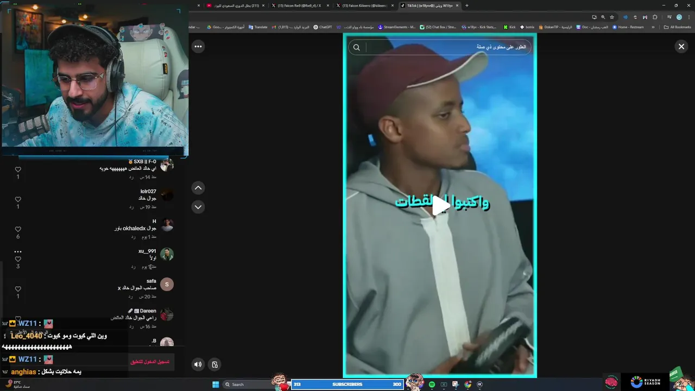Go to previous video with up arrow
This screenshot has width=695, height=391.
(198, 188)
